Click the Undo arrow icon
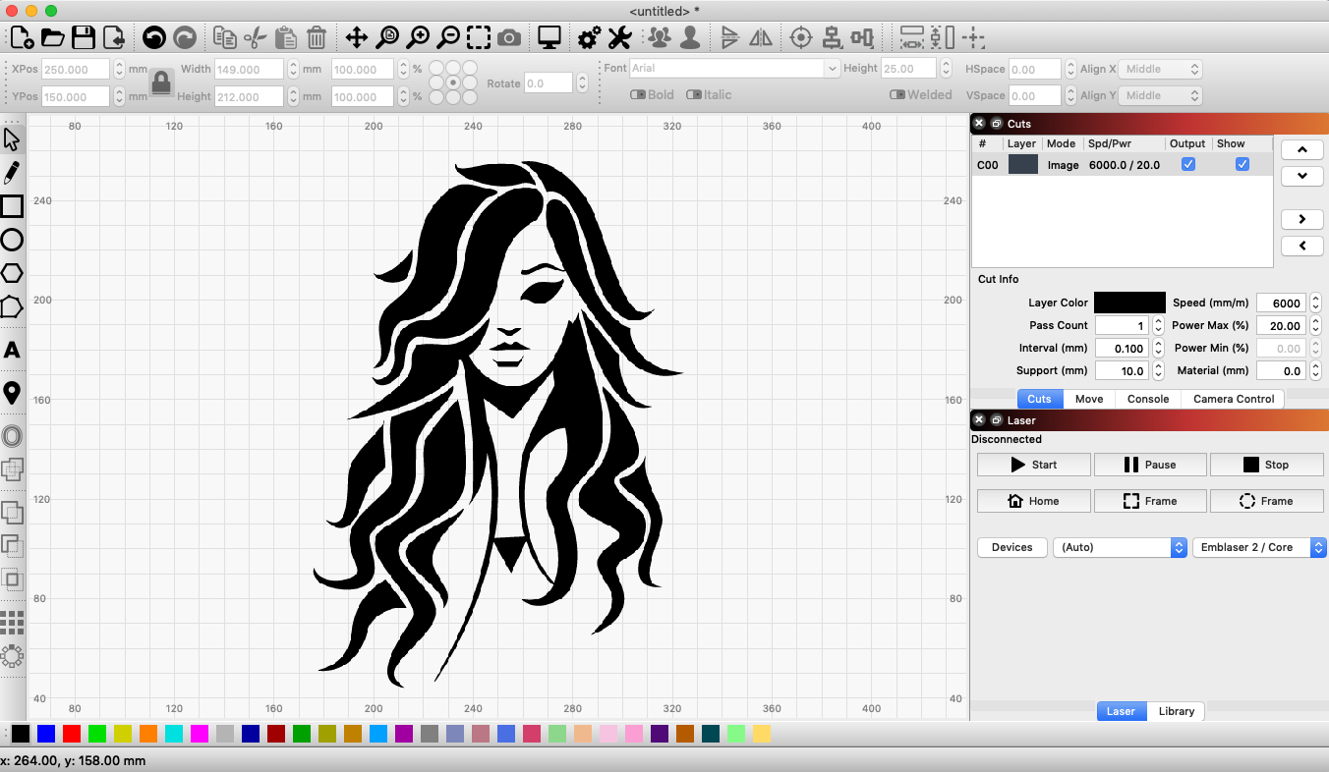The image size is (1329, 772). [153, 38]
